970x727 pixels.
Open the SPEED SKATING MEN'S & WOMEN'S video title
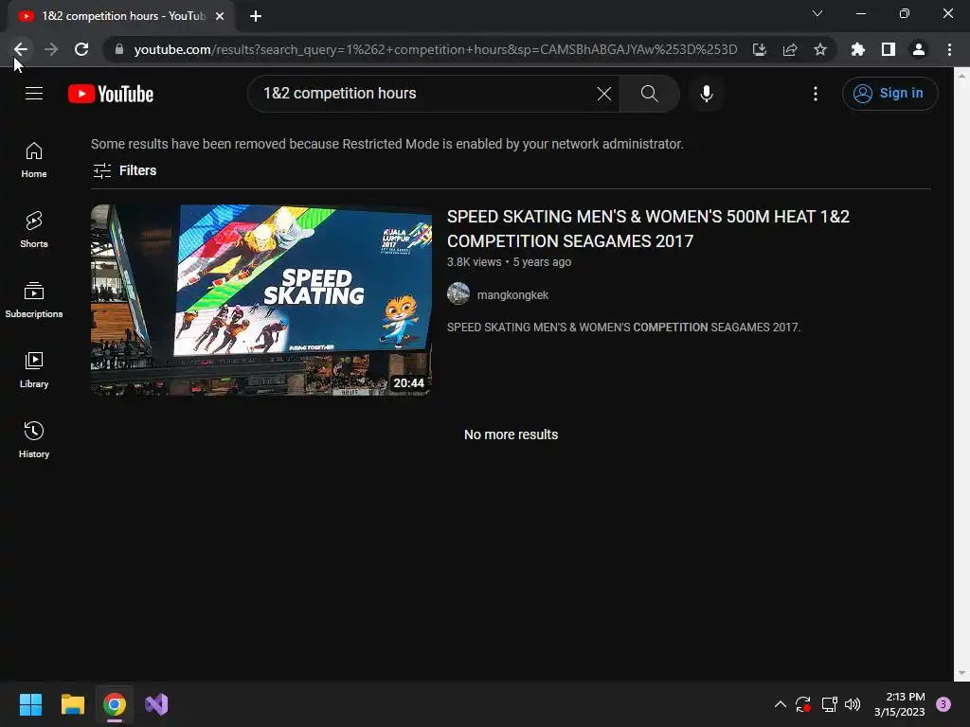648,229
